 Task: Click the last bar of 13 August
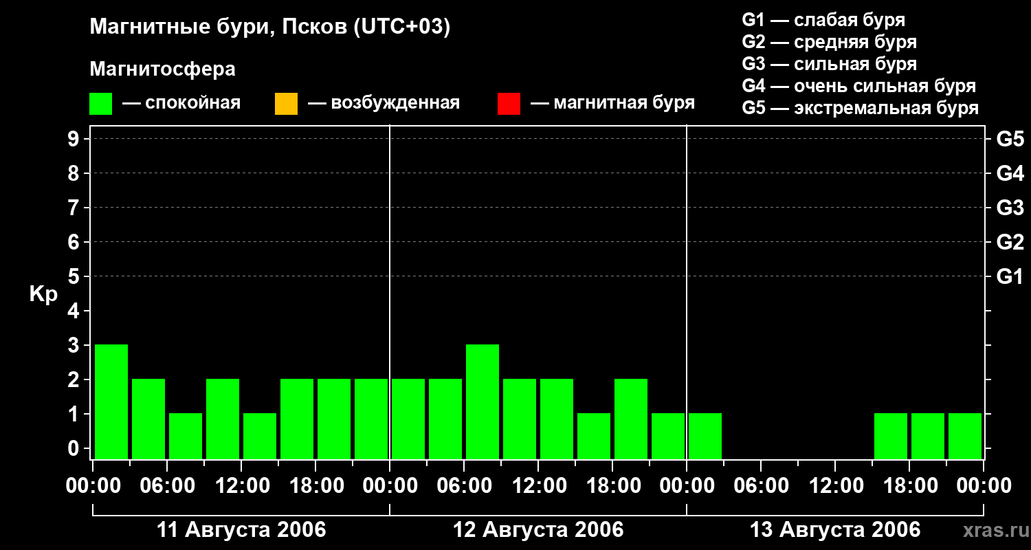965,436
